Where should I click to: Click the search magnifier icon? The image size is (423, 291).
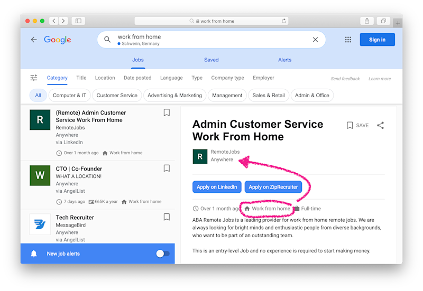tap(107, 40)
